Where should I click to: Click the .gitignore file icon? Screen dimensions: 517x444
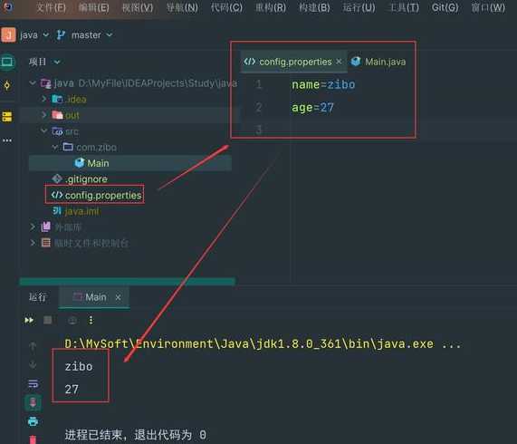57,179
